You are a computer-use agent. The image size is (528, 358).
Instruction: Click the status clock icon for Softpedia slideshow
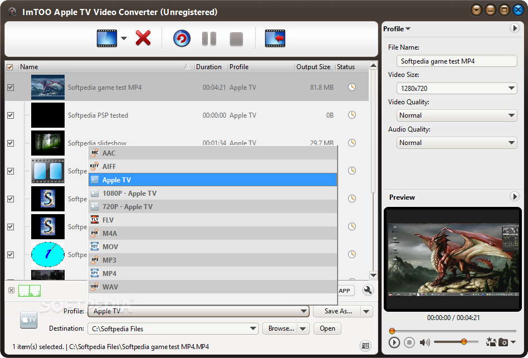pos(352,143)
